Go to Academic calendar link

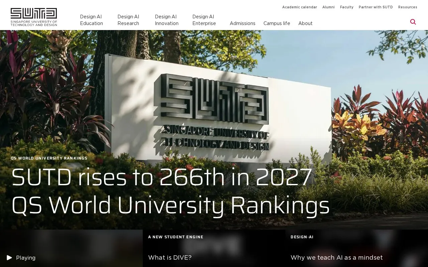point(300,7)
